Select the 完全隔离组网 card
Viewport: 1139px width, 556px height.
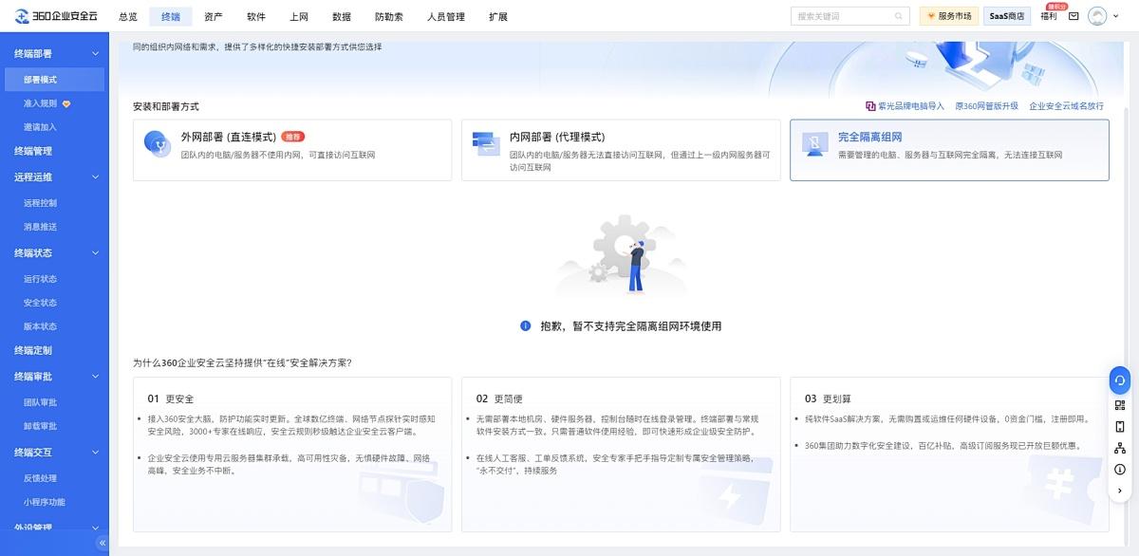(x=949, y=150)
